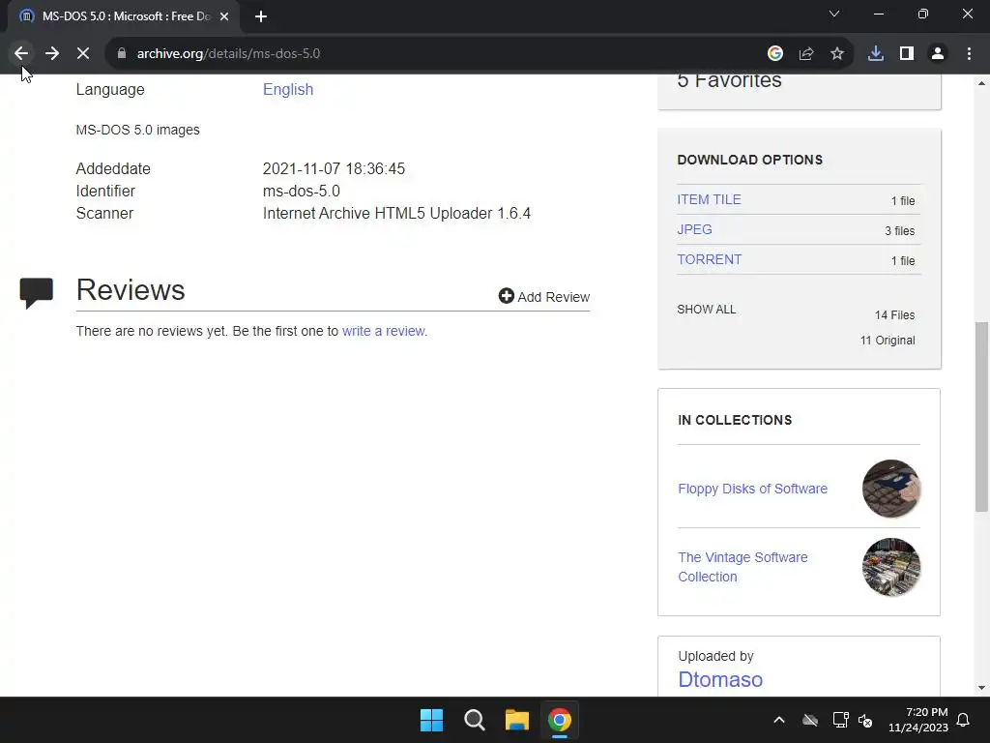
Task: Open the Google icon in address bar
Action: point(775,54)
